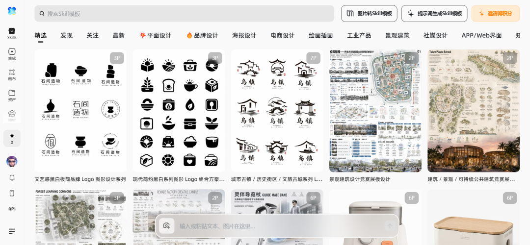Screen dimensions: 530x245
Task: Open the user avatar profile
Action: click(12, 161)
